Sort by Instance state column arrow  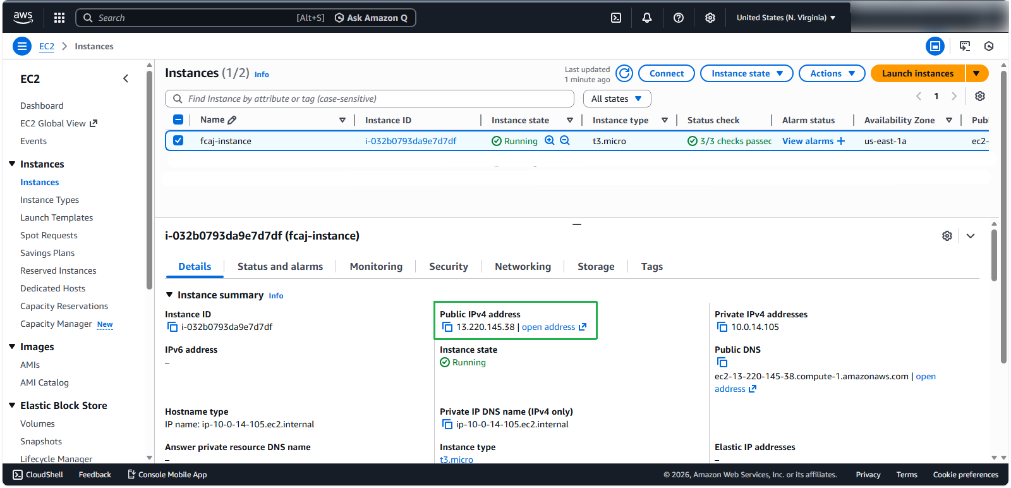pos(570,120)
